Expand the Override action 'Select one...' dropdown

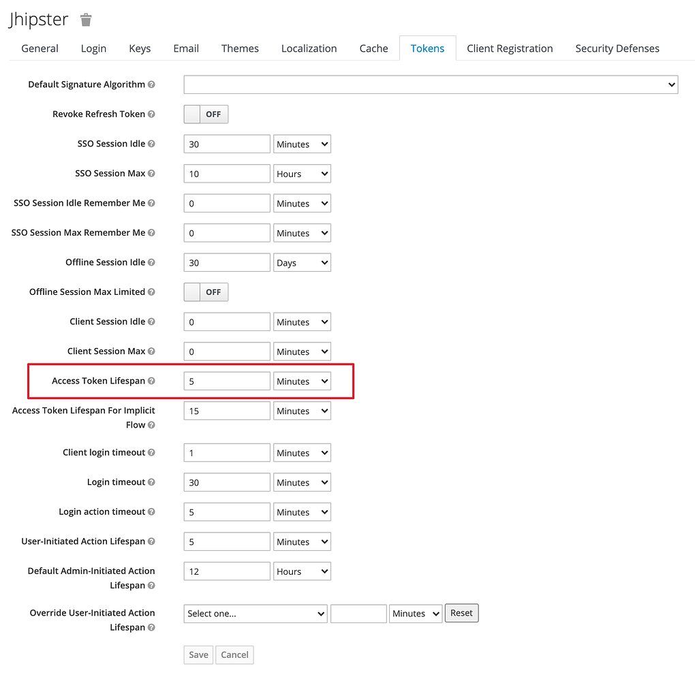(256, 614)
